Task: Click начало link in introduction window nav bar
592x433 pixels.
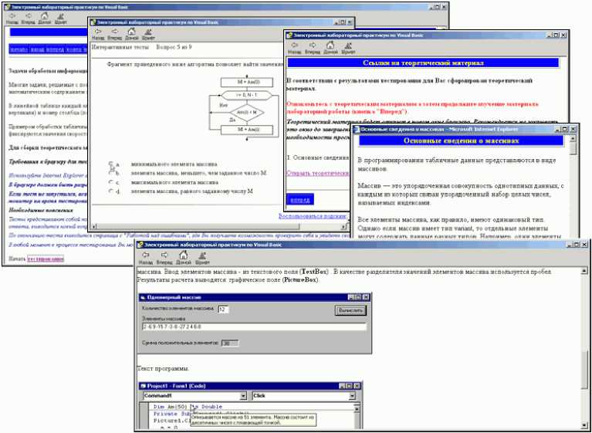Action: tap(19, 49)
